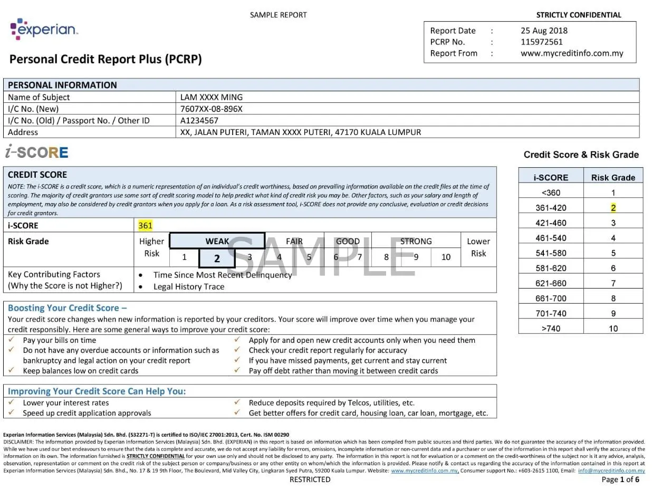The height and width of the screenshot is (490, 653).
Task: Open the www.mycreditinfo.com.my footer website link
Action: pyautogui.click(x=424, y=471)
